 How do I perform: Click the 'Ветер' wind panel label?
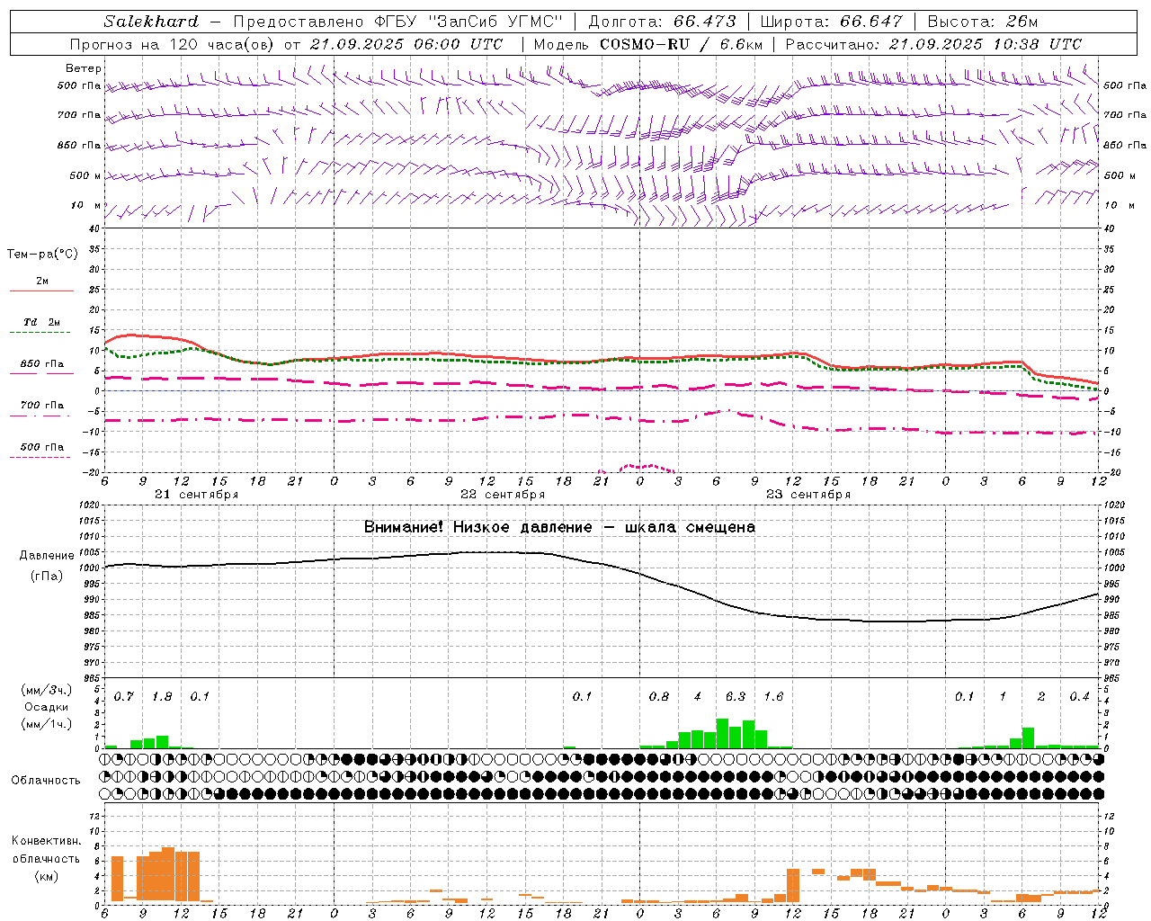(84, 68)
